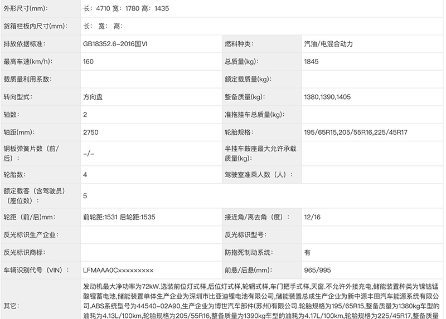The height and width of the screenshot is (319, 446).
Task: Select the overhang value 965/995
Action: [317, 270]
